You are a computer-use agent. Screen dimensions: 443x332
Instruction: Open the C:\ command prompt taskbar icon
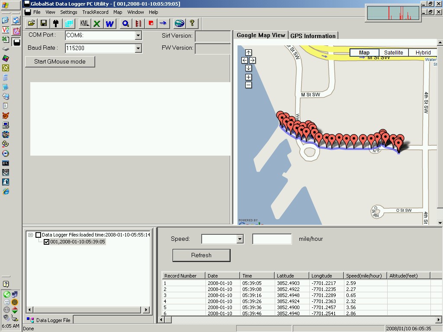point(6,163)
